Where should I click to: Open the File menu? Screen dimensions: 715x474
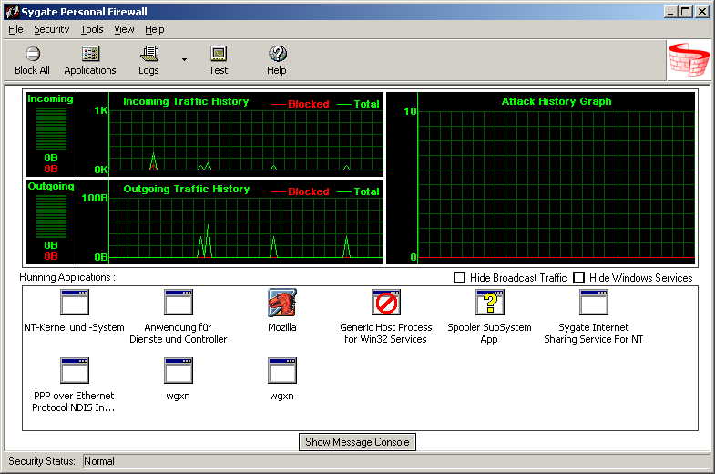15,30
